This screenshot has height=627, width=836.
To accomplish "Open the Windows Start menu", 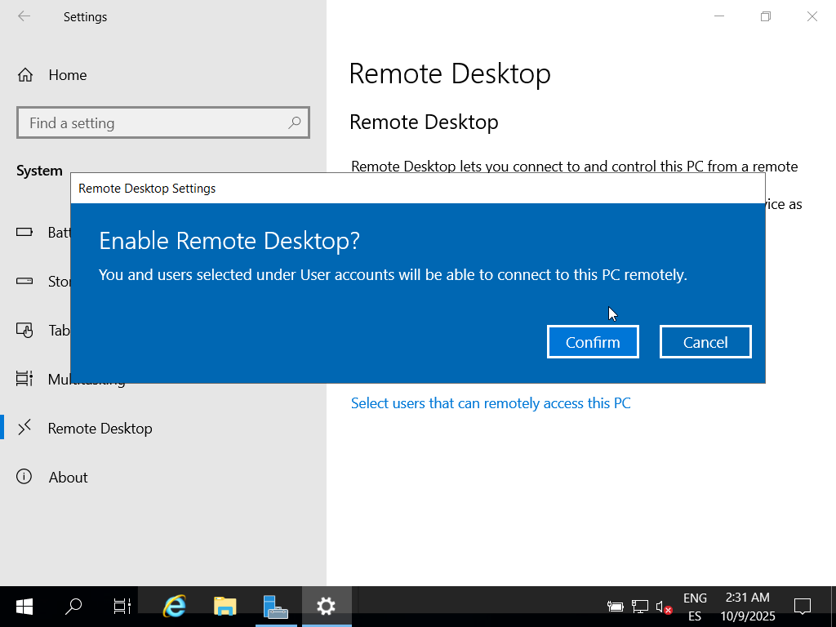I will tap(24, 606).
